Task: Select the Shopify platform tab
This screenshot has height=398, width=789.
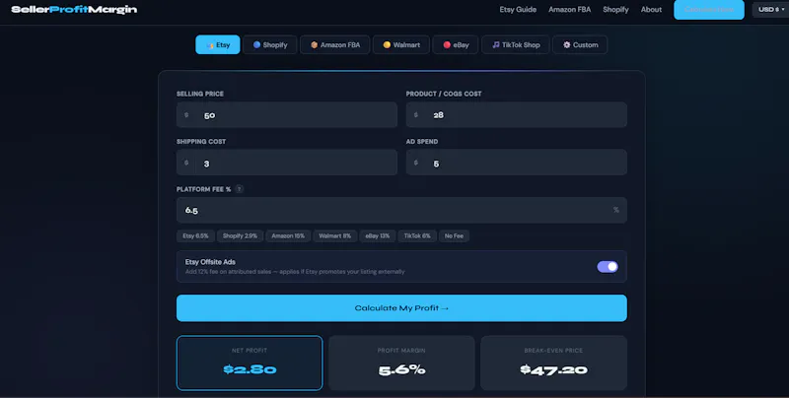Action: (x=270, y=44)
